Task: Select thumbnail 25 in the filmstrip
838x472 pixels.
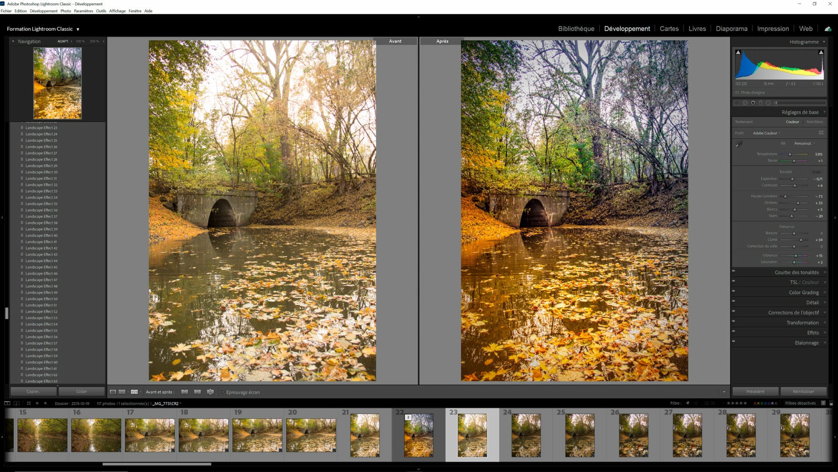Action: [x=579, y=435]
